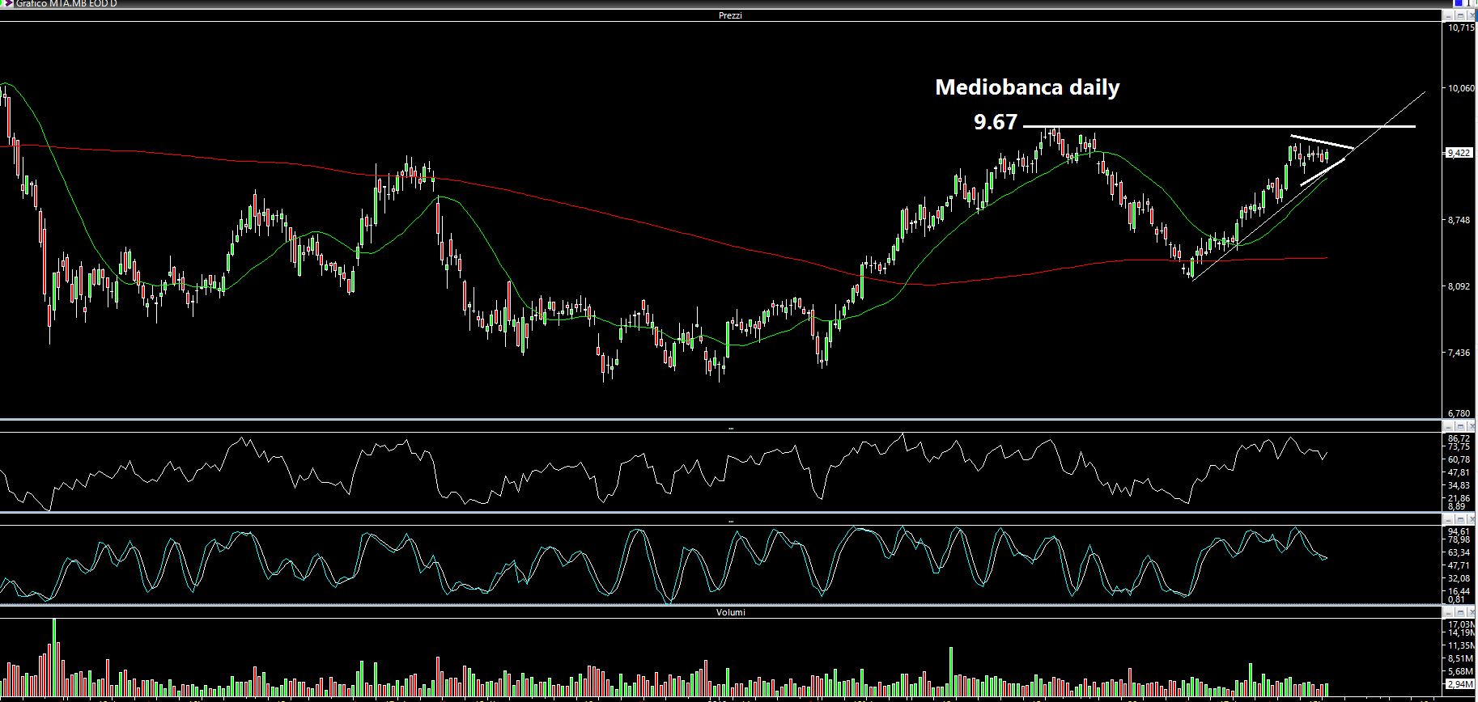
Task: Close the Prezzi price panel
Action: click(1472, 15)
